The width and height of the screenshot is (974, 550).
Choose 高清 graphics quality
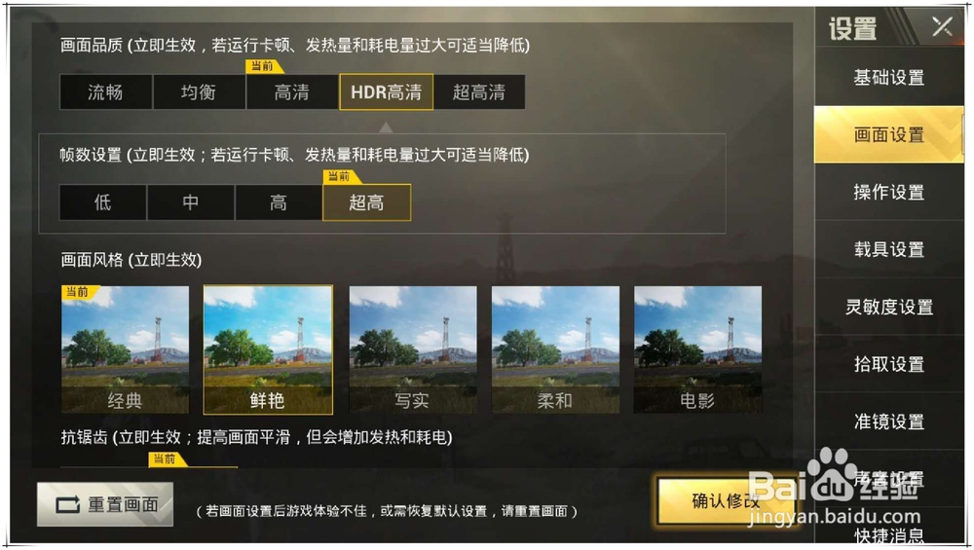point(292,92)
